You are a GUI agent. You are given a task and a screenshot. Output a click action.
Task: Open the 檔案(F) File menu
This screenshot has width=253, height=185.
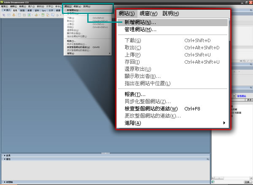tap(4, 6)
